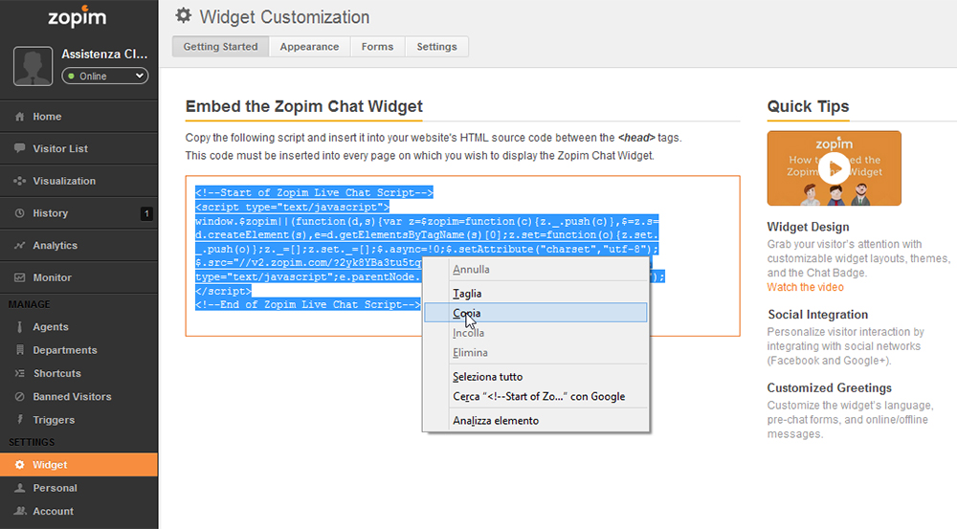Open Analytics via its graph icon

click(19, 245)
